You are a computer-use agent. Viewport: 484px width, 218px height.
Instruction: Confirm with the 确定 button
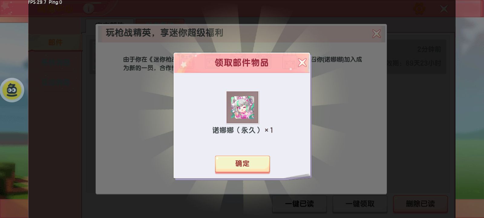[242, 164]
